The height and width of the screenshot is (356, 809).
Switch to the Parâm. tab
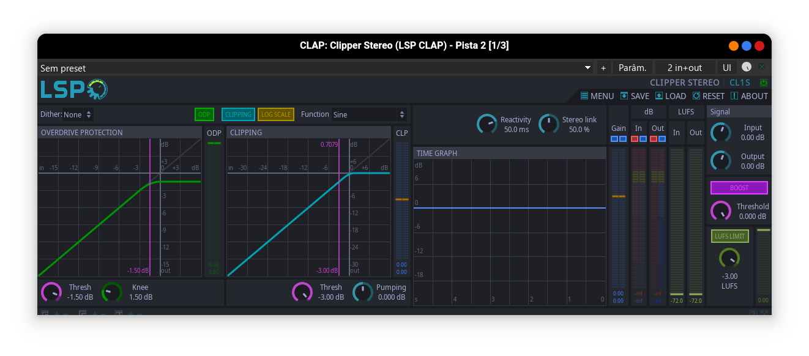coord(632,67)
